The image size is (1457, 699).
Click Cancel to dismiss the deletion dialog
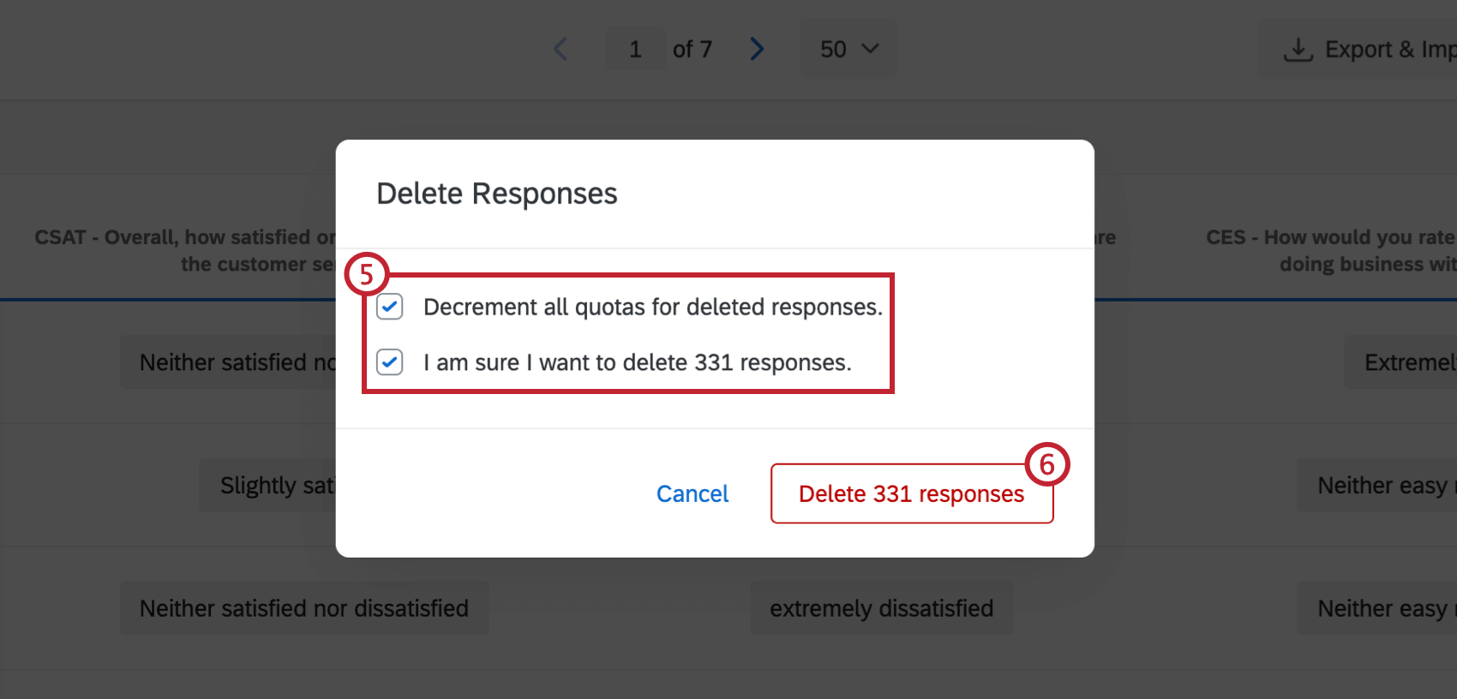click(692, 493)
